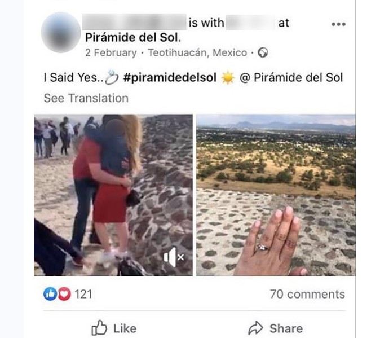Play the hugging couple video thumbnail
The width and height of the screenshot is (380, 338).
pyautogui.click(x=113, y=195)
